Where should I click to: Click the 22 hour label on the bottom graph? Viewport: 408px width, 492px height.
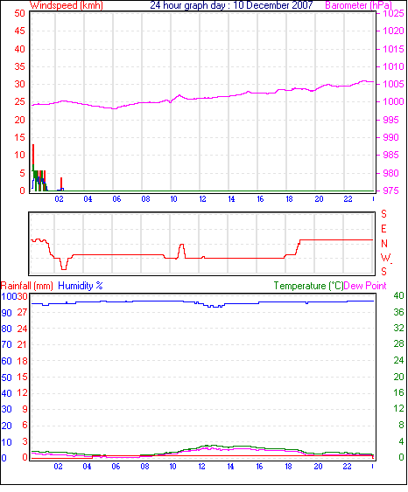(347, 467)
